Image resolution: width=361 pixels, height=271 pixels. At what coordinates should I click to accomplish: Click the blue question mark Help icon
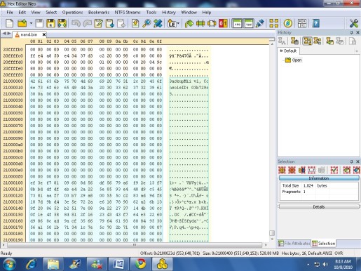click(x=315, y=23)
